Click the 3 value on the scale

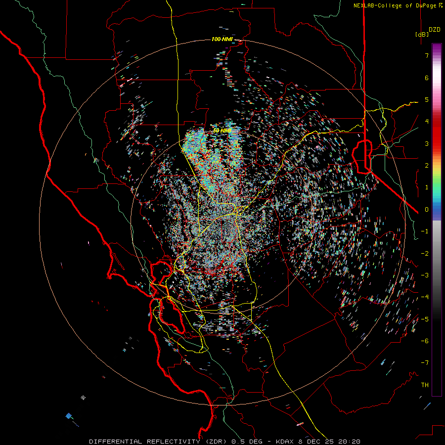pyautogui.click(x=427, y=143)
